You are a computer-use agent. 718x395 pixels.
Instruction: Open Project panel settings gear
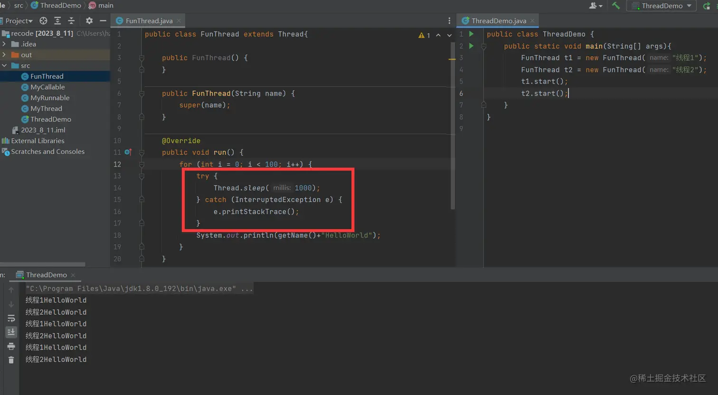pos(89,21)
